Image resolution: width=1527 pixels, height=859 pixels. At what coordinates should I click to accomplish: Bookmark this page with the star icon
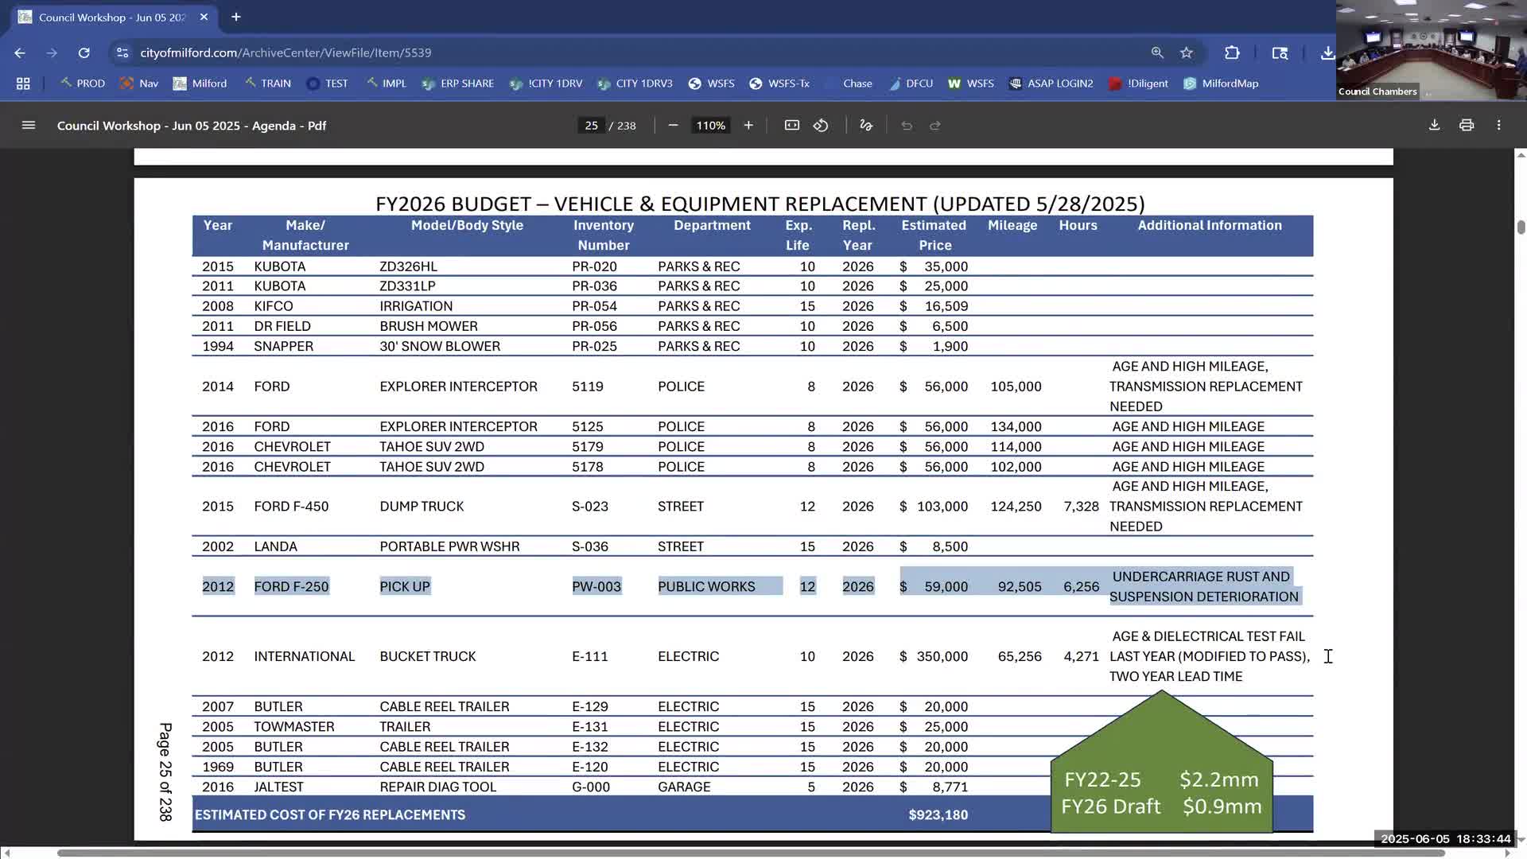pyautogui.click(x=1187, y=52)
